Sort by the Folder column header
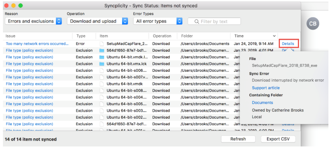Viewport: 334px width, 147px height. pos(187,36)
